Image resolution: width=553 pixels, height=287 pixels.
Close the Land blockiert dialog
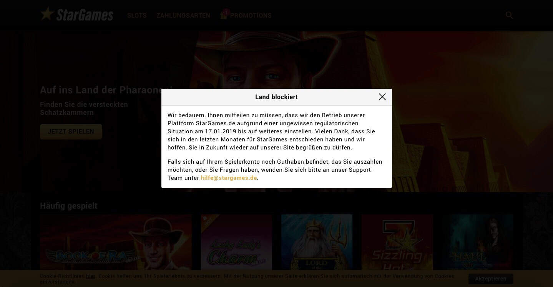[x=382, y=97]
